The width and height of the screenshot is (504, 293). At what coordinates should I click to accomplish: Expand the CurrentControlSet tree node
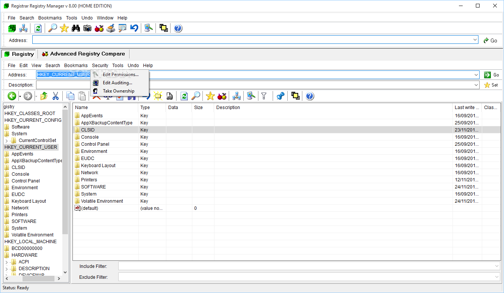coord(6,141)
